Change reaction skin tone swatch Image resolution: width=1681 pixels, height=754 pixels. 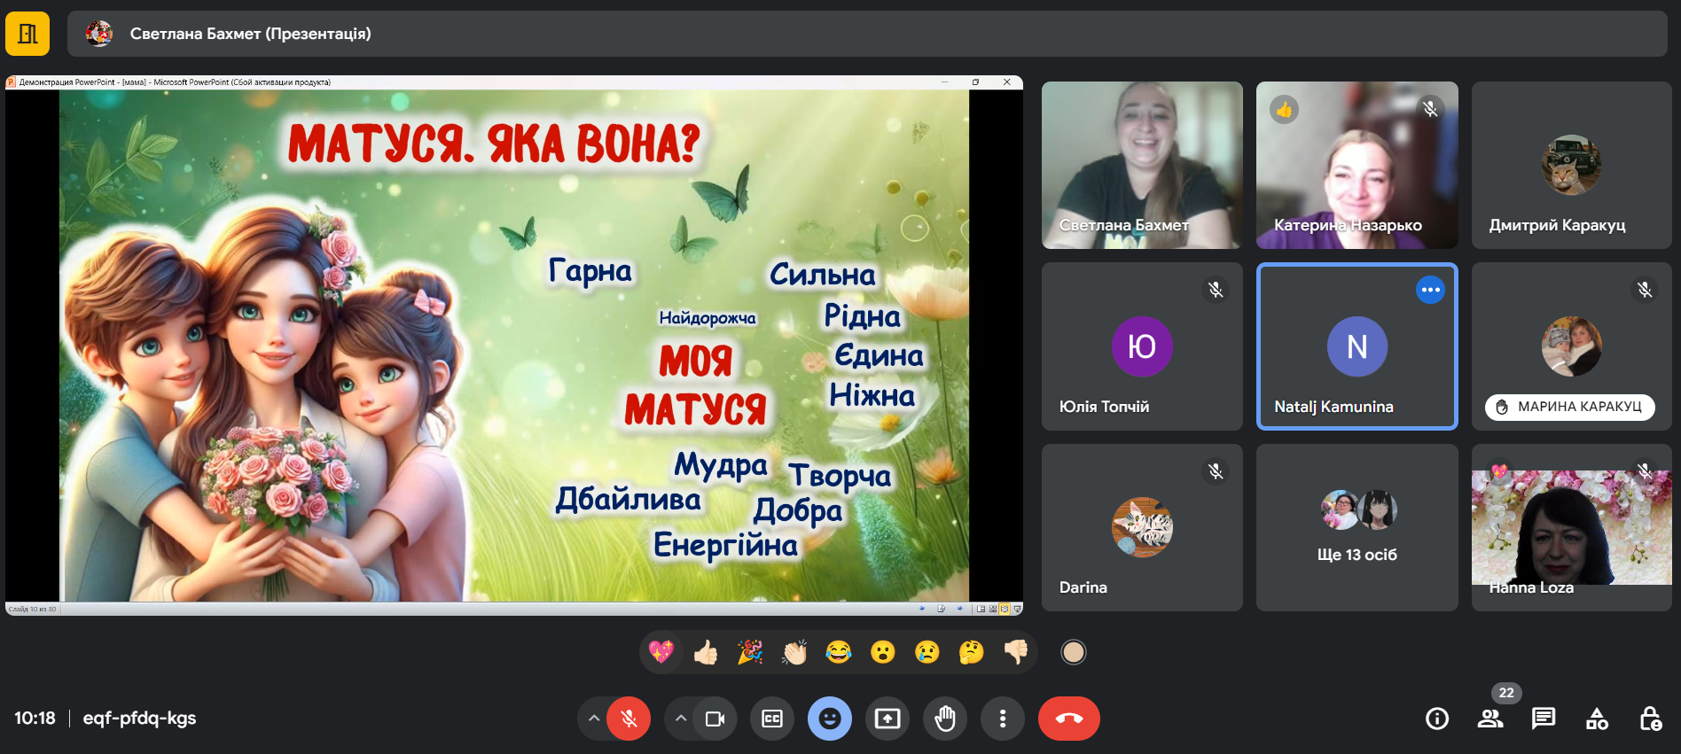(1074, 653)
